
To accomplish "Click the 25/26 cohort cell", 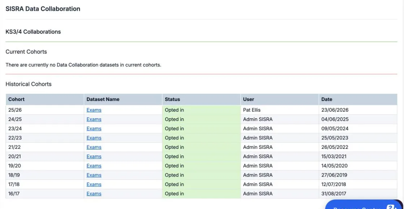I will (45, 110).
